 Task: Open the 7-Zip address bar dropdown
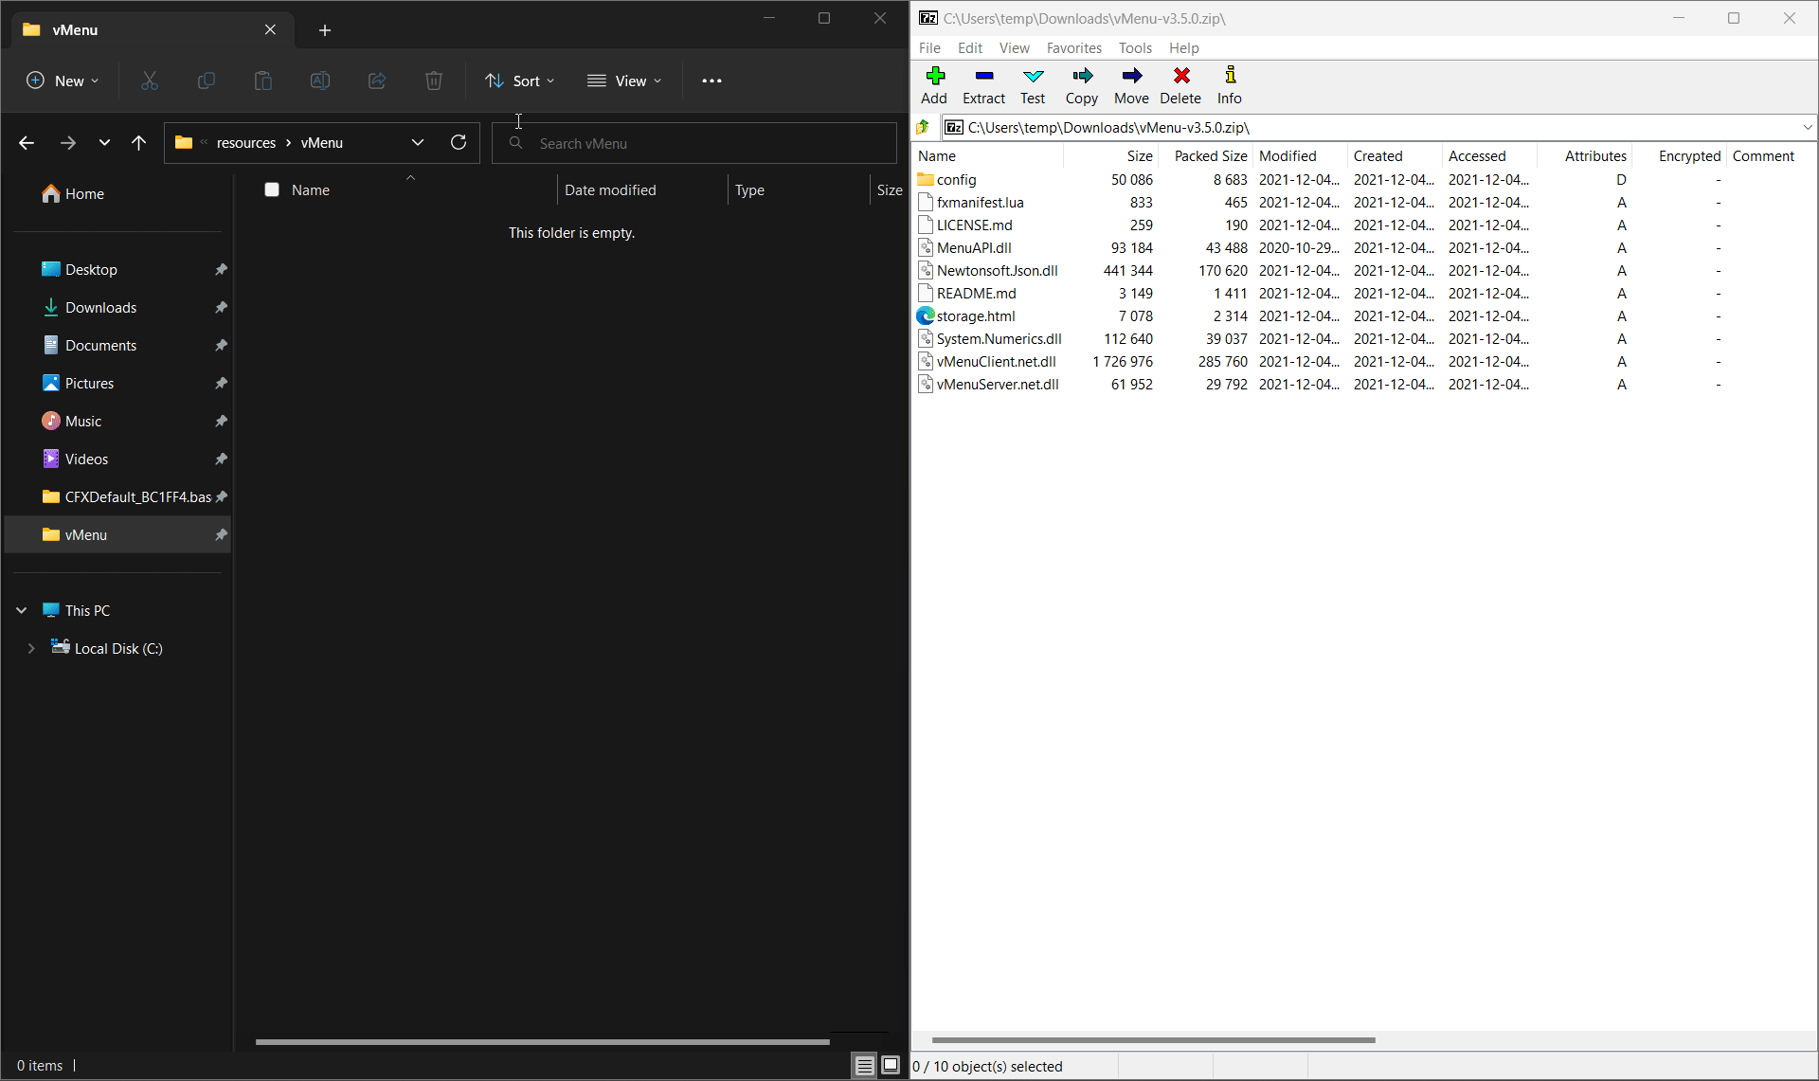[x=1806, y=127]
